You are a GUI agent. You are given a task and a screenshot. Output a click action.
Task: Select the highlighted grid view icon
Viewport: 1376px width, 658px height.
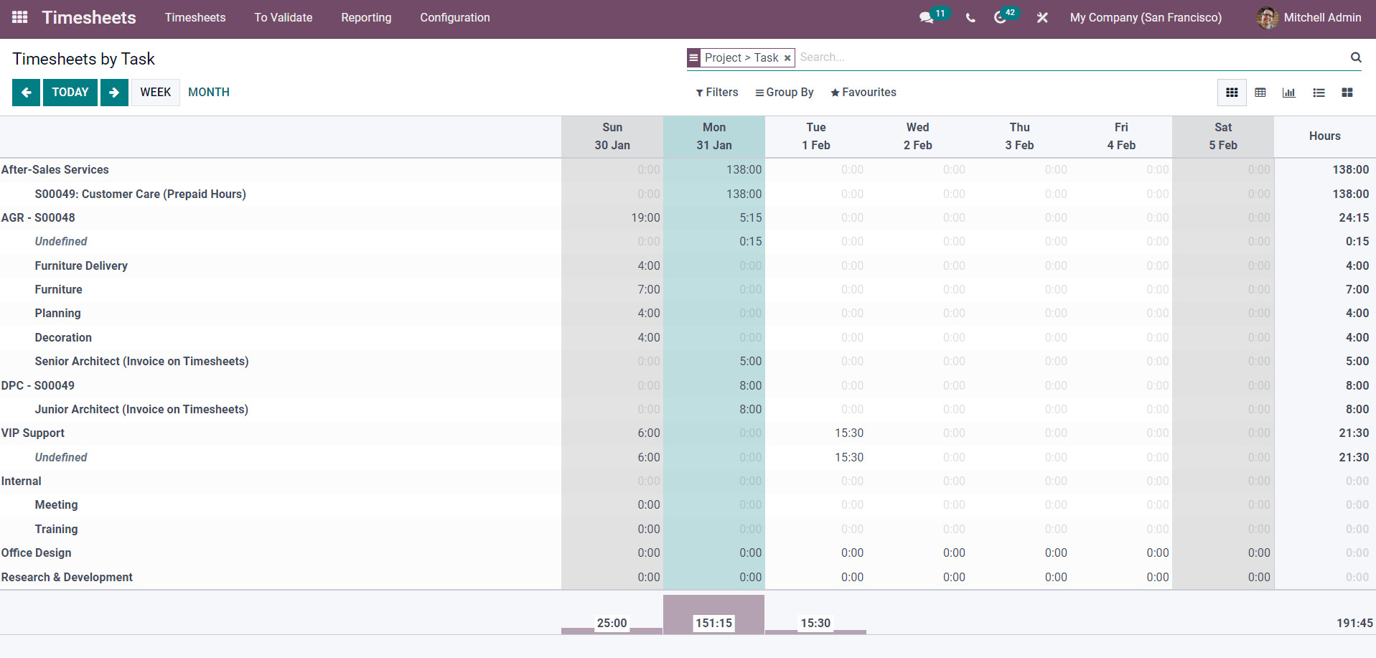tap(1232, 92)
